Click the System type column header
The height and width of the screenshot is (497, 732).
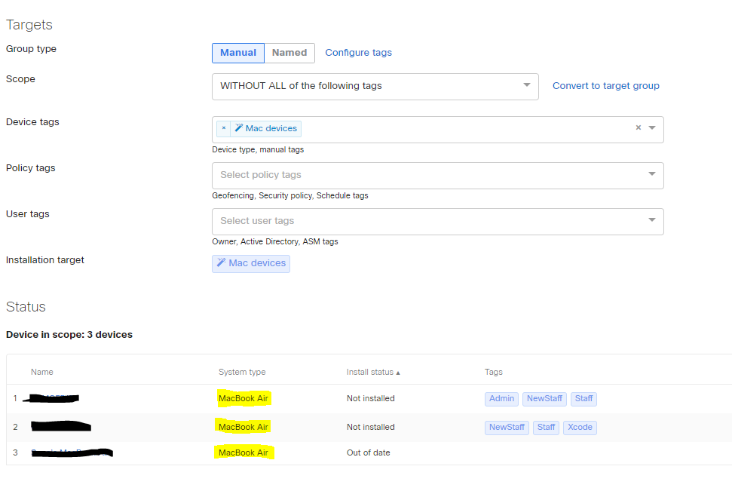point(242,372)
